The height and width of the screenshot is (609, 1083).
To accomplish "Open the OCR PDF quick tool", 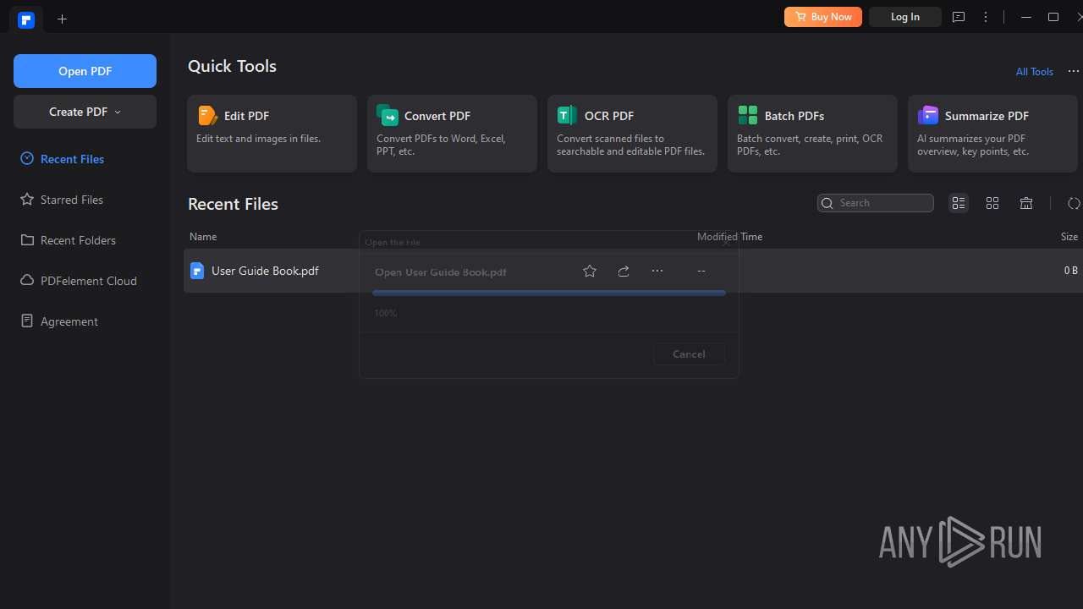I will tap(632, 134).
